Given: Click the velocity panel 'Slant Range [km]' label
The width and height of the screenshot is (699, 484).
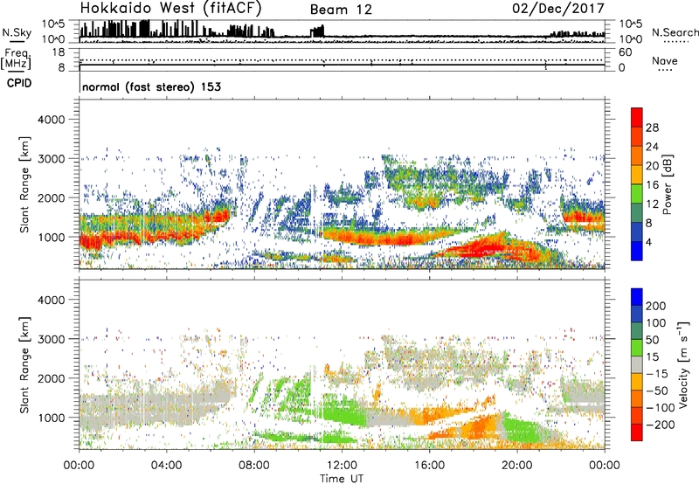Looking at the screenshot, I should [x=24, y=365].
